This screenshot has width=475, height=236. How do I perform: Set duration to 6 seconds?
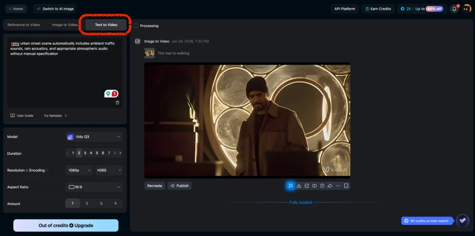(103, 153)
